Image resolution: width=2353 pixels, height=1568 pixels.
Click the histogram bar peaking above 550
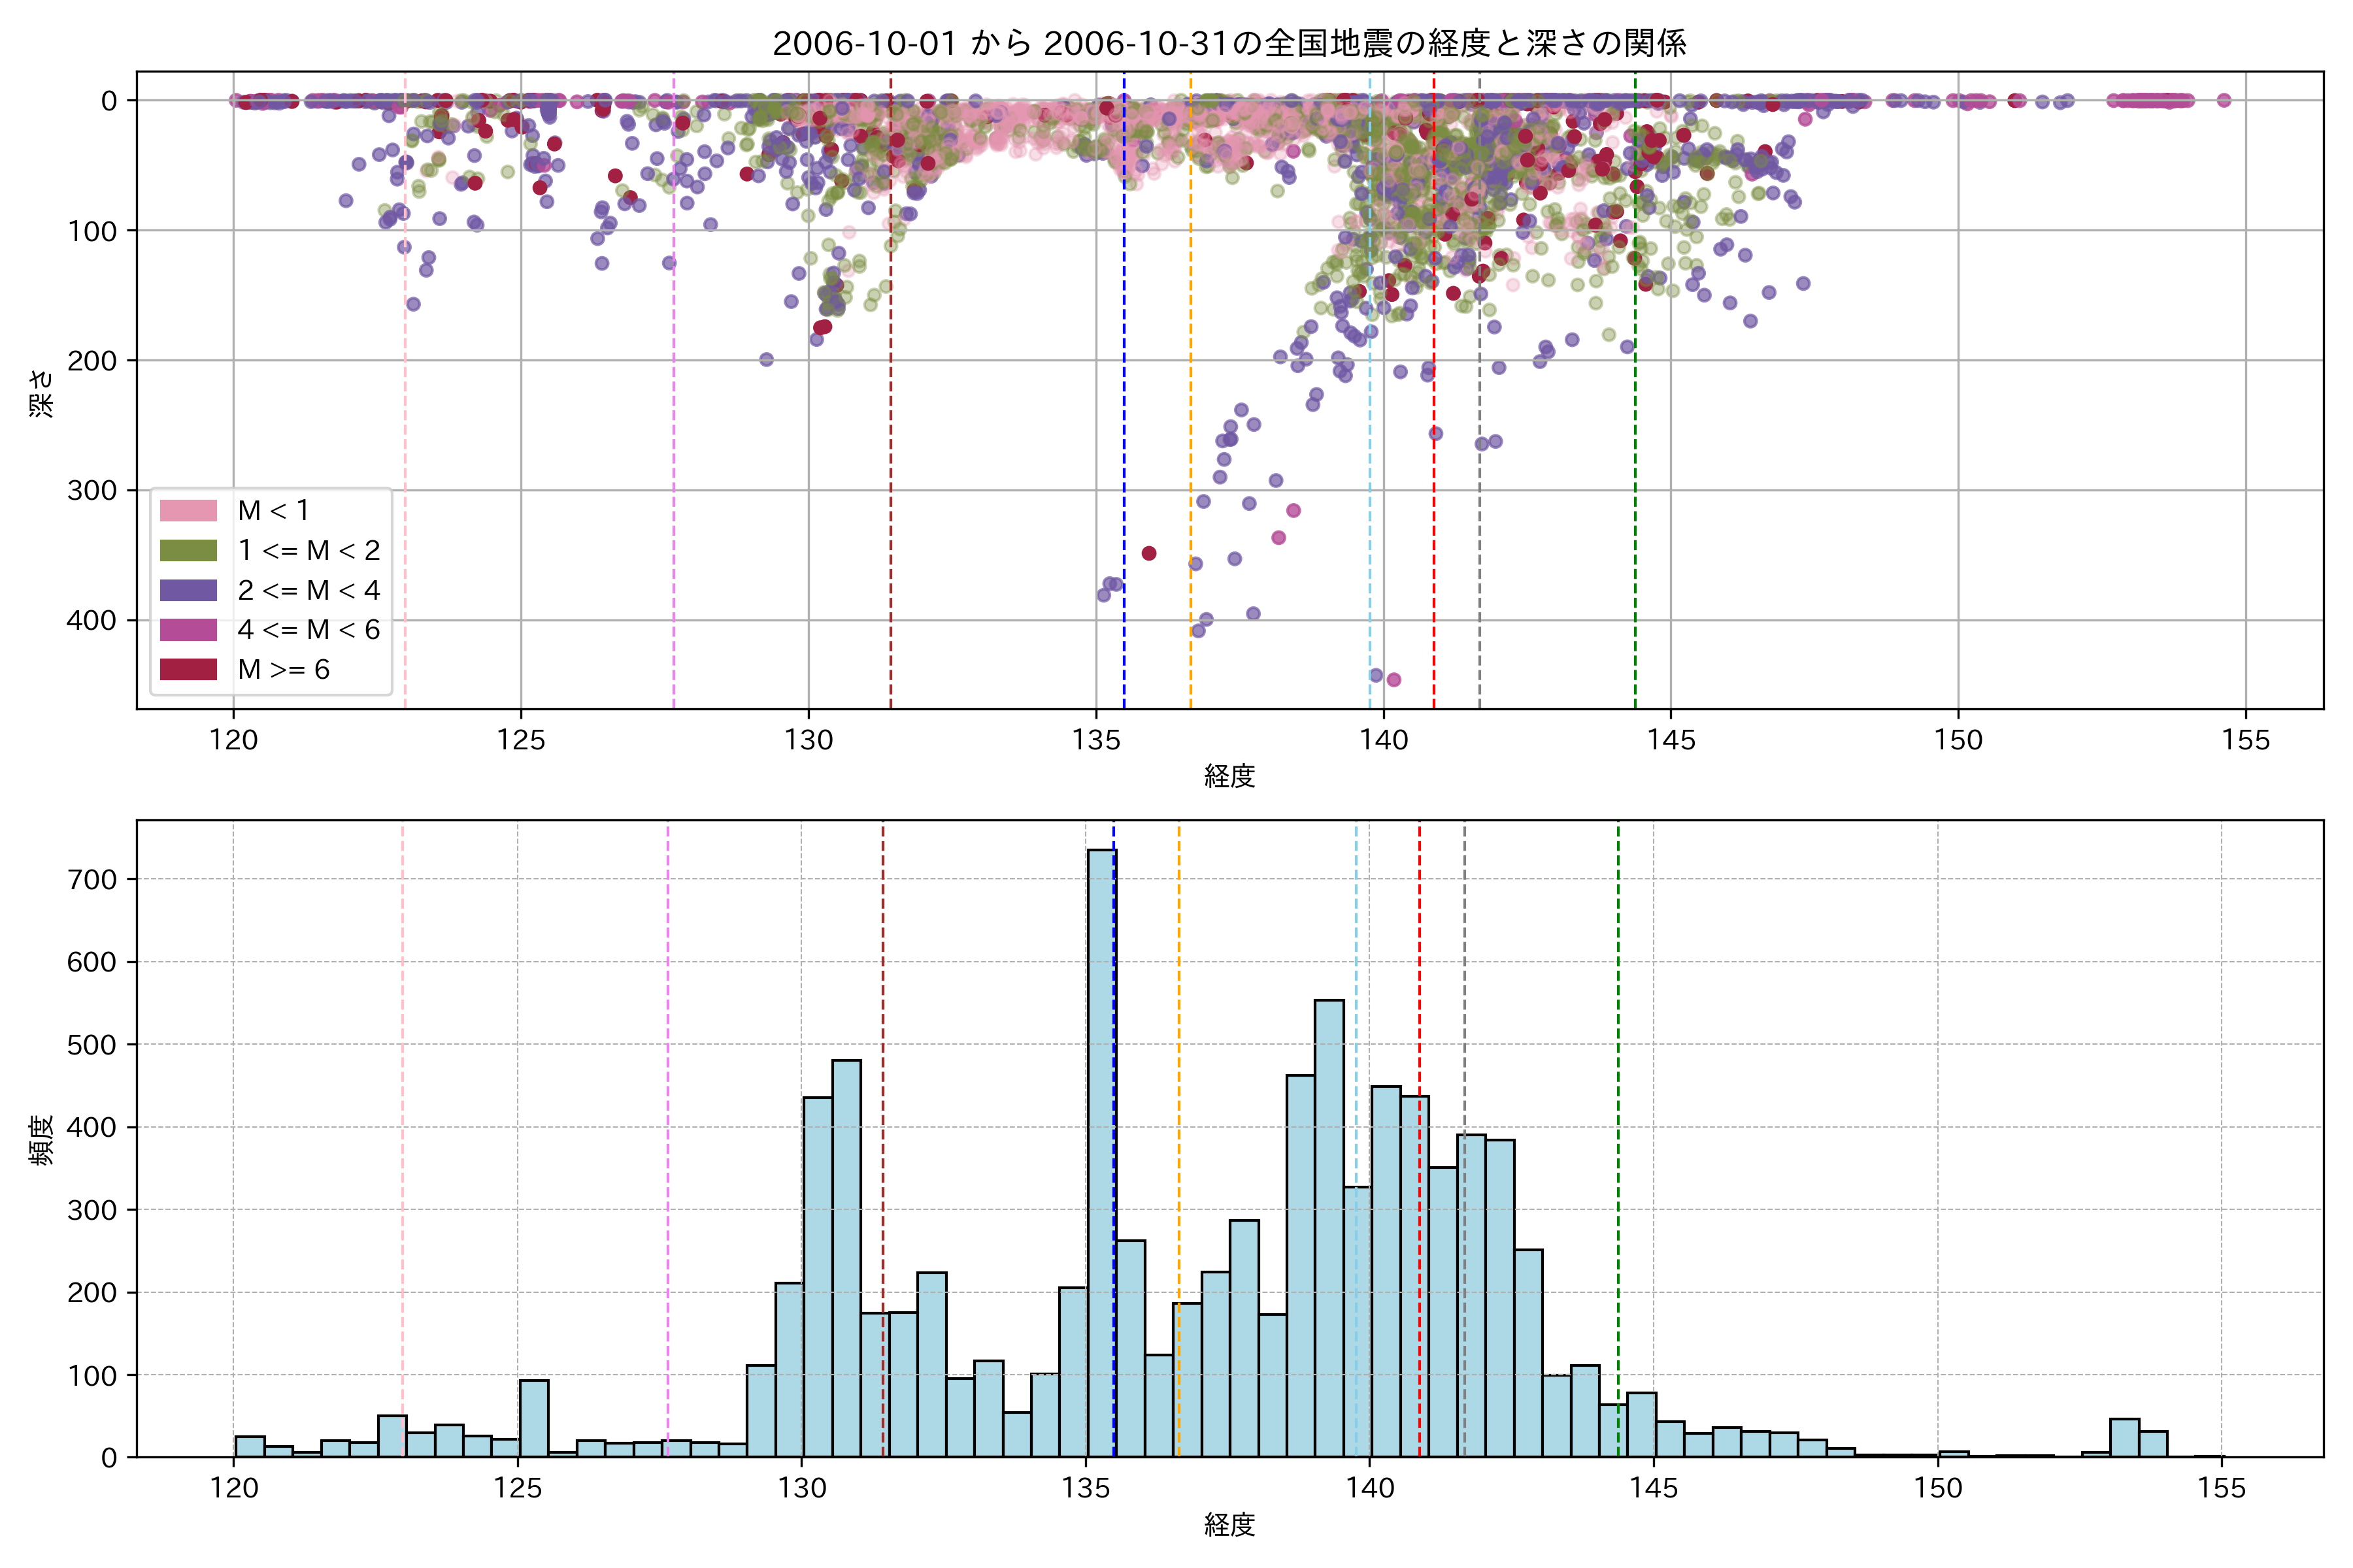[x=1329, y=1230]
